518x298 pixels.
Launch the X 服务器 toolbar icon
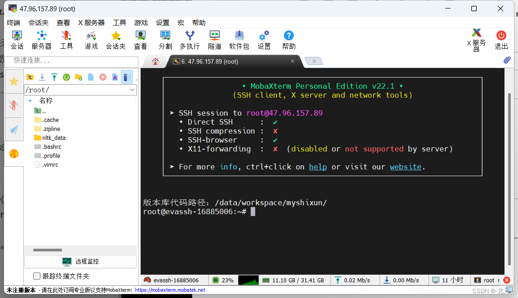pos(476,40)
